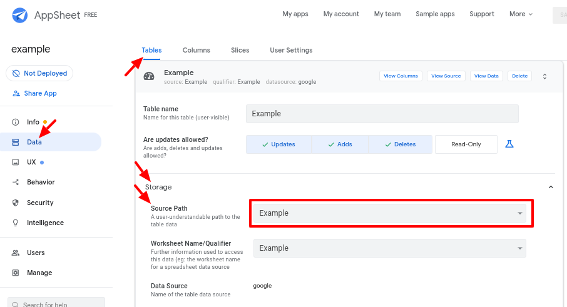
Task: Click the Search for help field
Action: 56,303
